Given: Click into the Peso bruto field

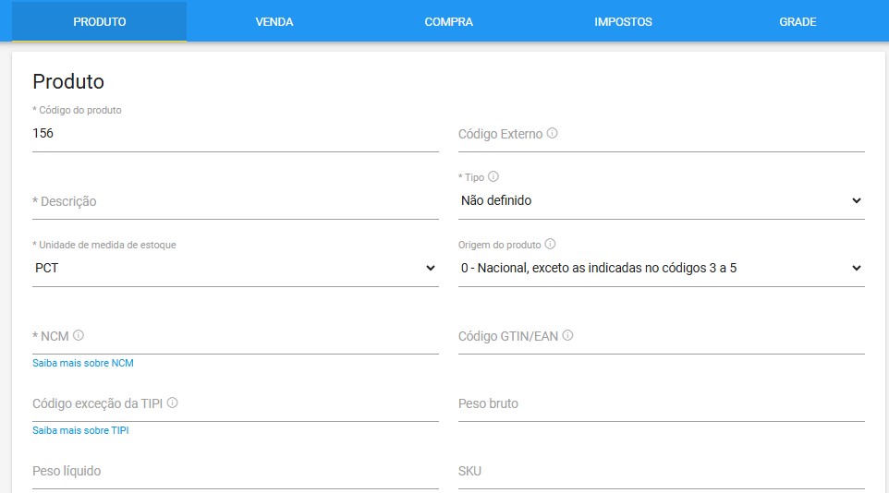Looking at the screenshot, I should point(661,404).
